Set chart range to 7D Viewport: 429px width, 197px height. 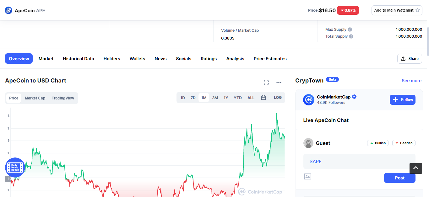193,98
